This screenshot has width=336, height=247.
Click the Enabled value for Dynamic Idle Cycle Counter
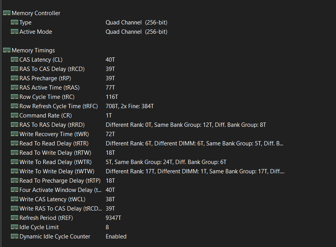pyautogui.click(x=116, y=236)
